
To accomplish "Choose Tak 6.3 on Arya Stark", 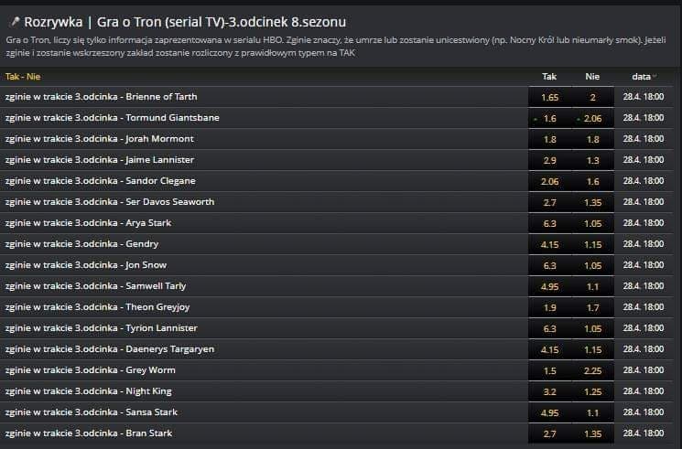I will point(549,223).
